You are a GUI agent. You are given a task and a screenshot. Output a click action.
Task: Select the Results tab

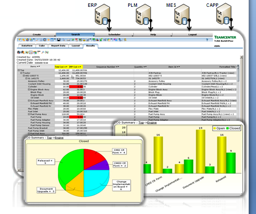(x=90, y=46)
